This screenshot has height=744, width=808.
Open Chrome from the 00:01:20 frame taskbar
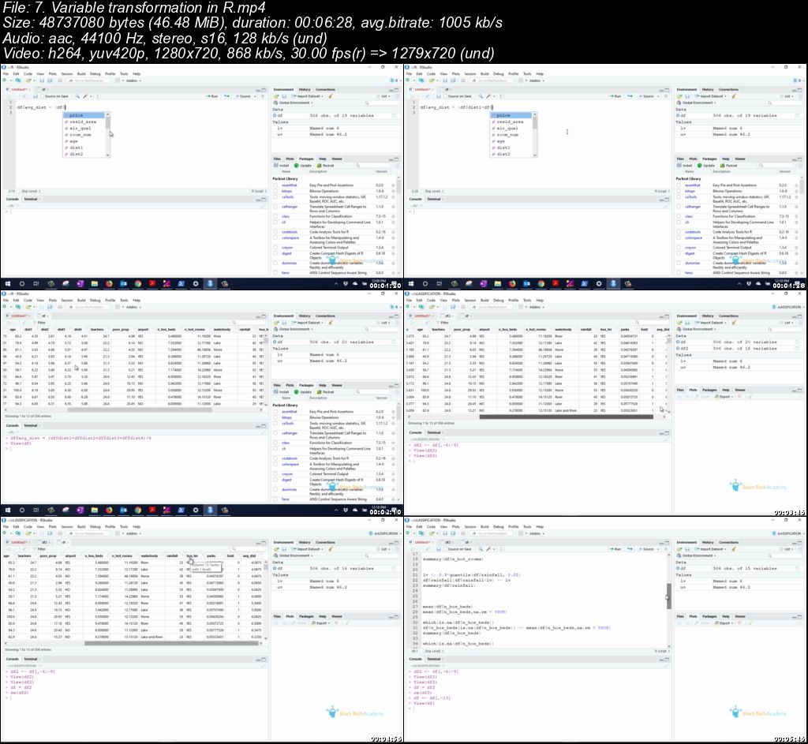pos(137,283)
